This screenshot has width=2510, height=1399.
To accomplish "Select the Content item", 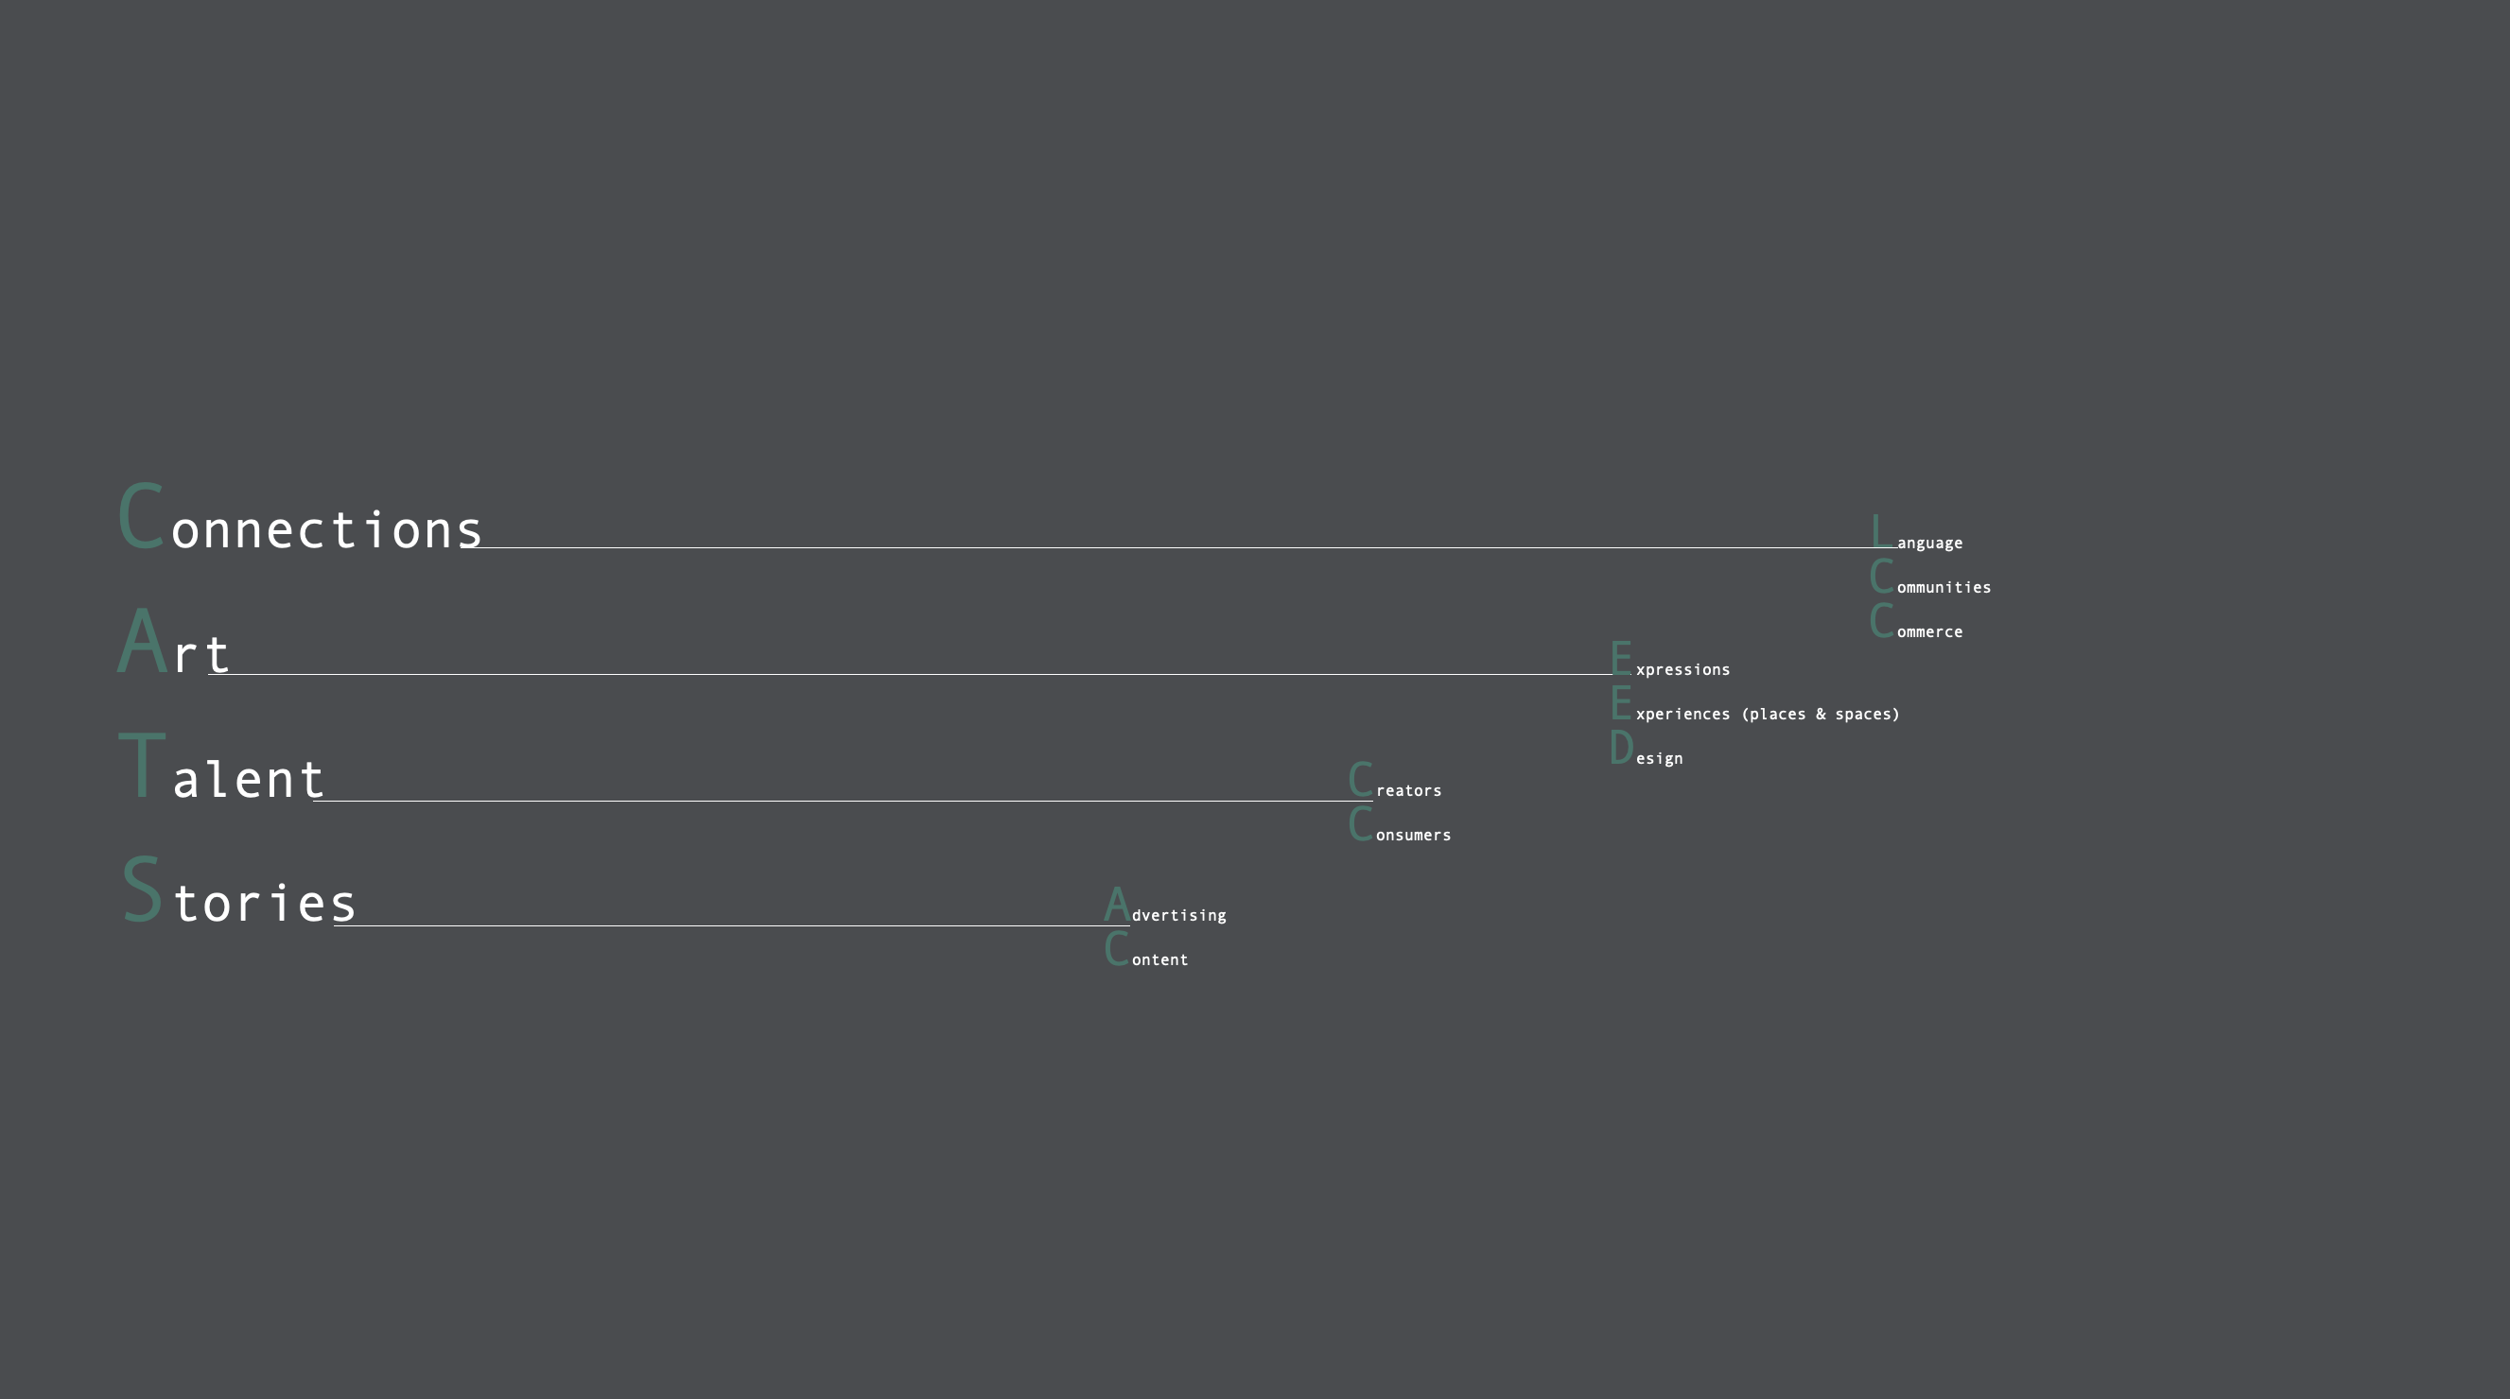I will point(1147,950).
